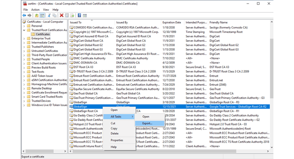Toggle the Show/Hide Action Pane icon
Image resolution: width=294 pixels, height=159 pixels.
[85, 15]
